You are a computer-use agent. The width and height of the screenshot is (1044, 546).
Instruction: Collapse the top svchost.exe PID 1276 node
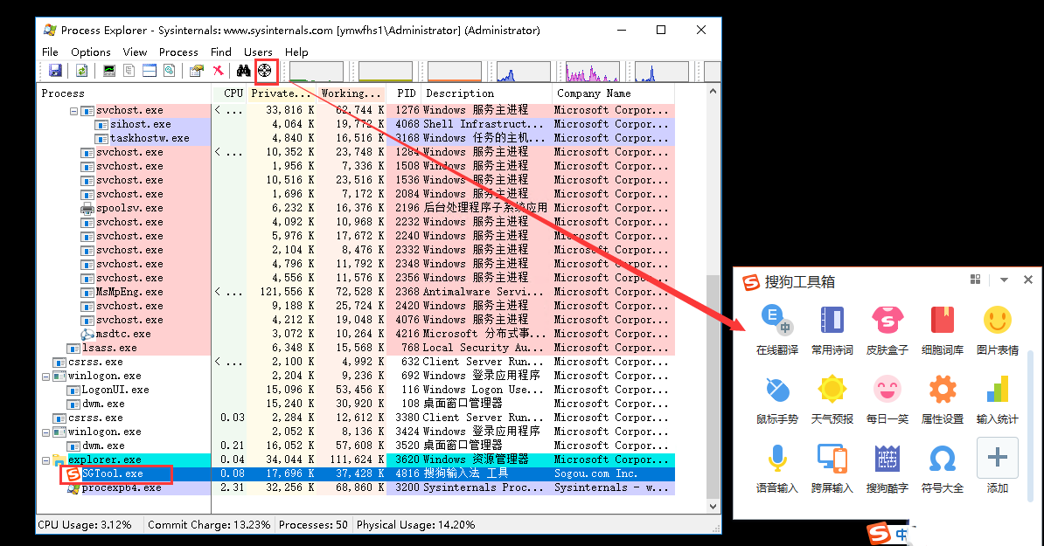[x=74, y=111]
